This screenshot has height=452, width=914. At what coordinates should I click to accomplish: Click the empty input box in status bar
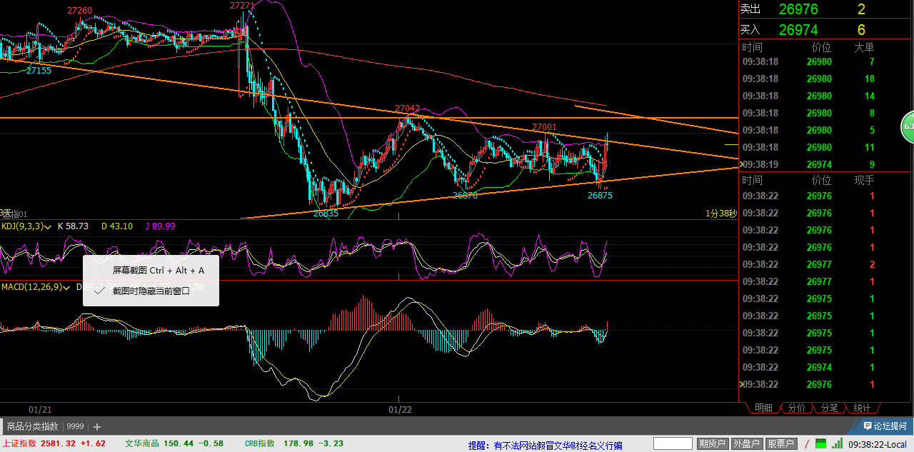673,444
